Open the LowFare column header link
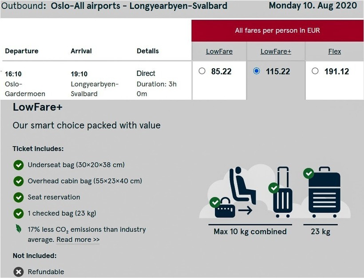This screenshot has height=279, width=364. coord(219,51)
